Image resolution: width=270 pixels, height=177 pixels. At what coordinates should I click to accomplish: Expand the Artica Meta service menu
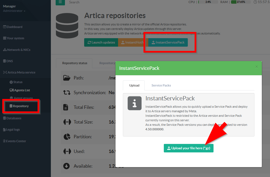coord(19,72)
